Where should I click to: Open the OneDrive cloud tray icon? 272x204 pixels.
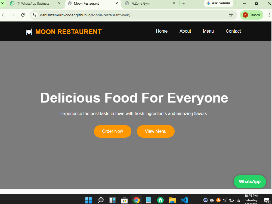coord(212,200)
